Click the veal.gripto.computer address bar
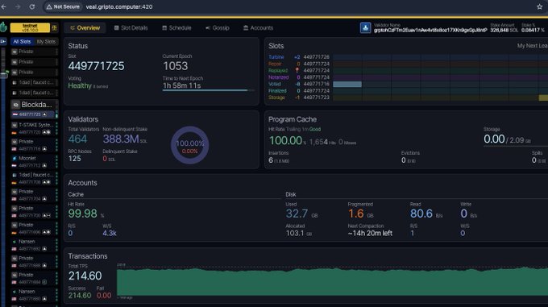Image resolution: width=548 pixels, height=307 pixels. pos(118,6)
